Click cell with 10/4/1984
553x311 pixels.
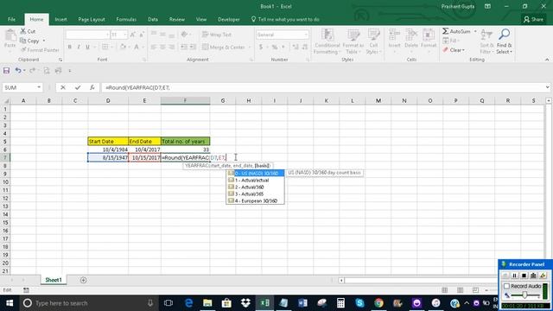[108, 149]
